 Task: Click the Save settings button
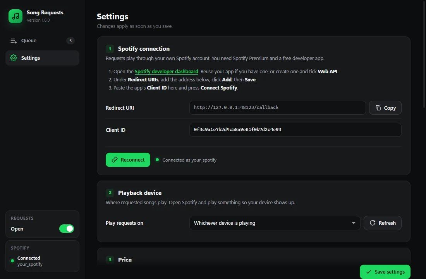pyautogui.click(x=385, y=272)
